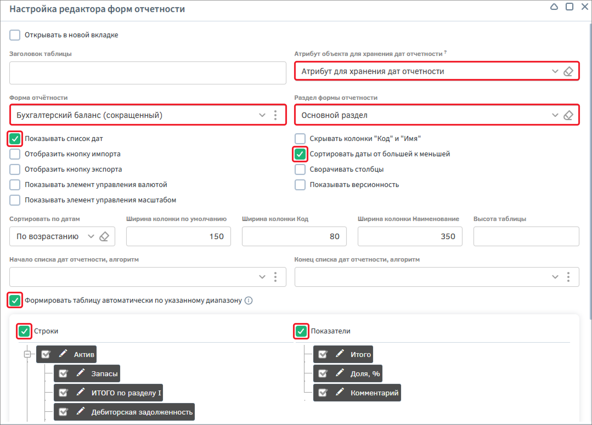Click info icon next to automatic table option

click(249, 301)
